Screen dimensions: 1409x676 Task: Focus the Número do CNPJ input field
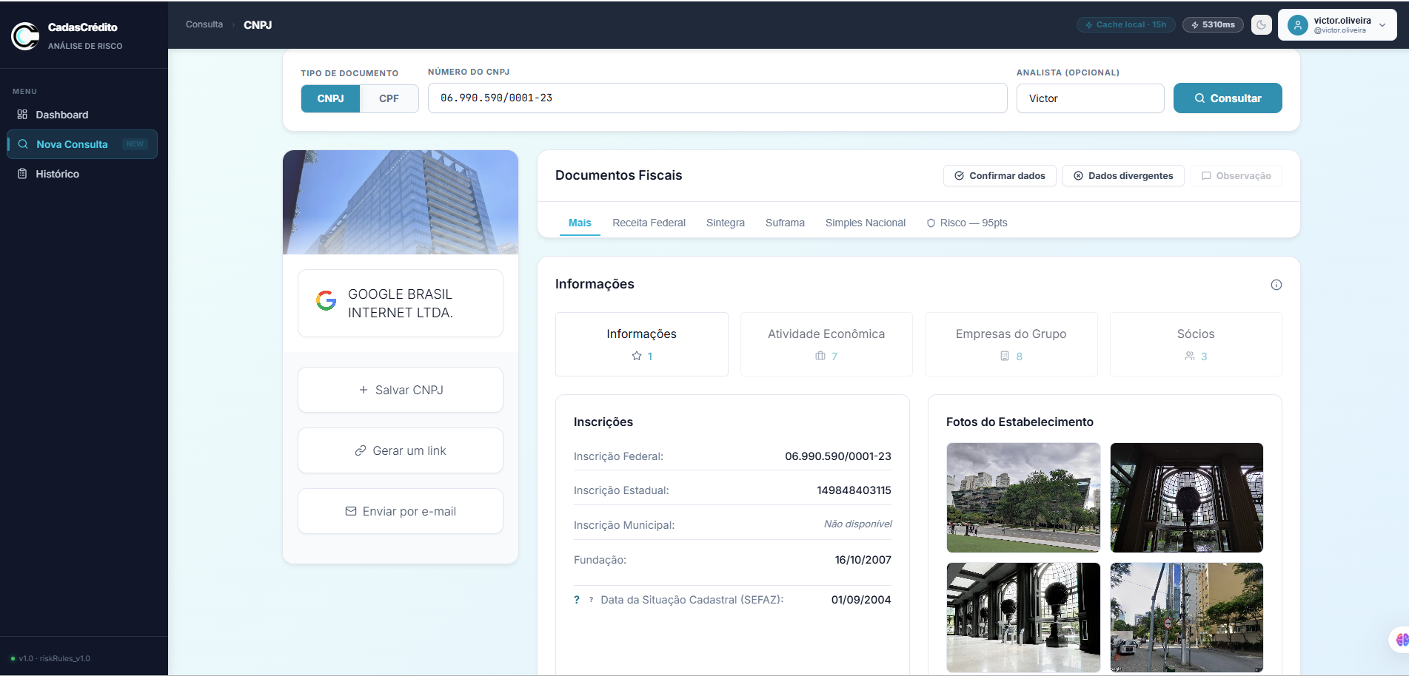pos(717,98)
